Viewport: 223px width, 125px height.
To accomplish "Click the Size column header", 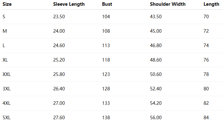I will (7, 4).
